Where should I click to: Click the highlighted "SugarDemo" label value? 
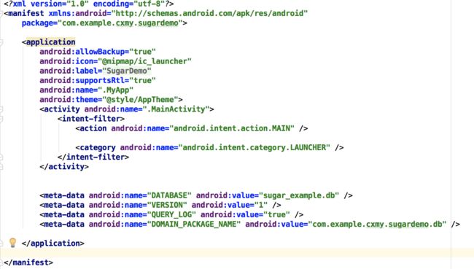(x=127, y=71)
